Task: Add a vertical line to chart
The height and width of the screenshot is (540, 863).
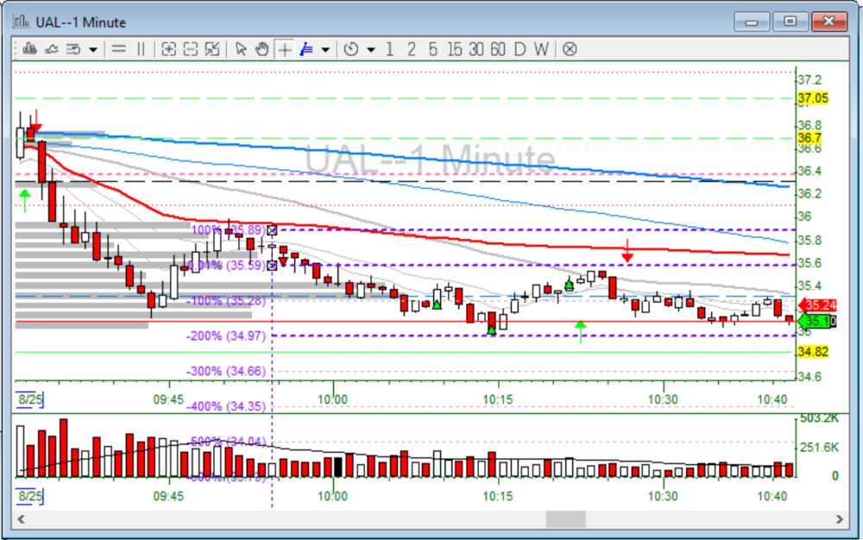Action: (141, 49)
